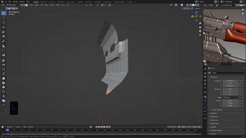Select the Spin tool

click(3, 83)
